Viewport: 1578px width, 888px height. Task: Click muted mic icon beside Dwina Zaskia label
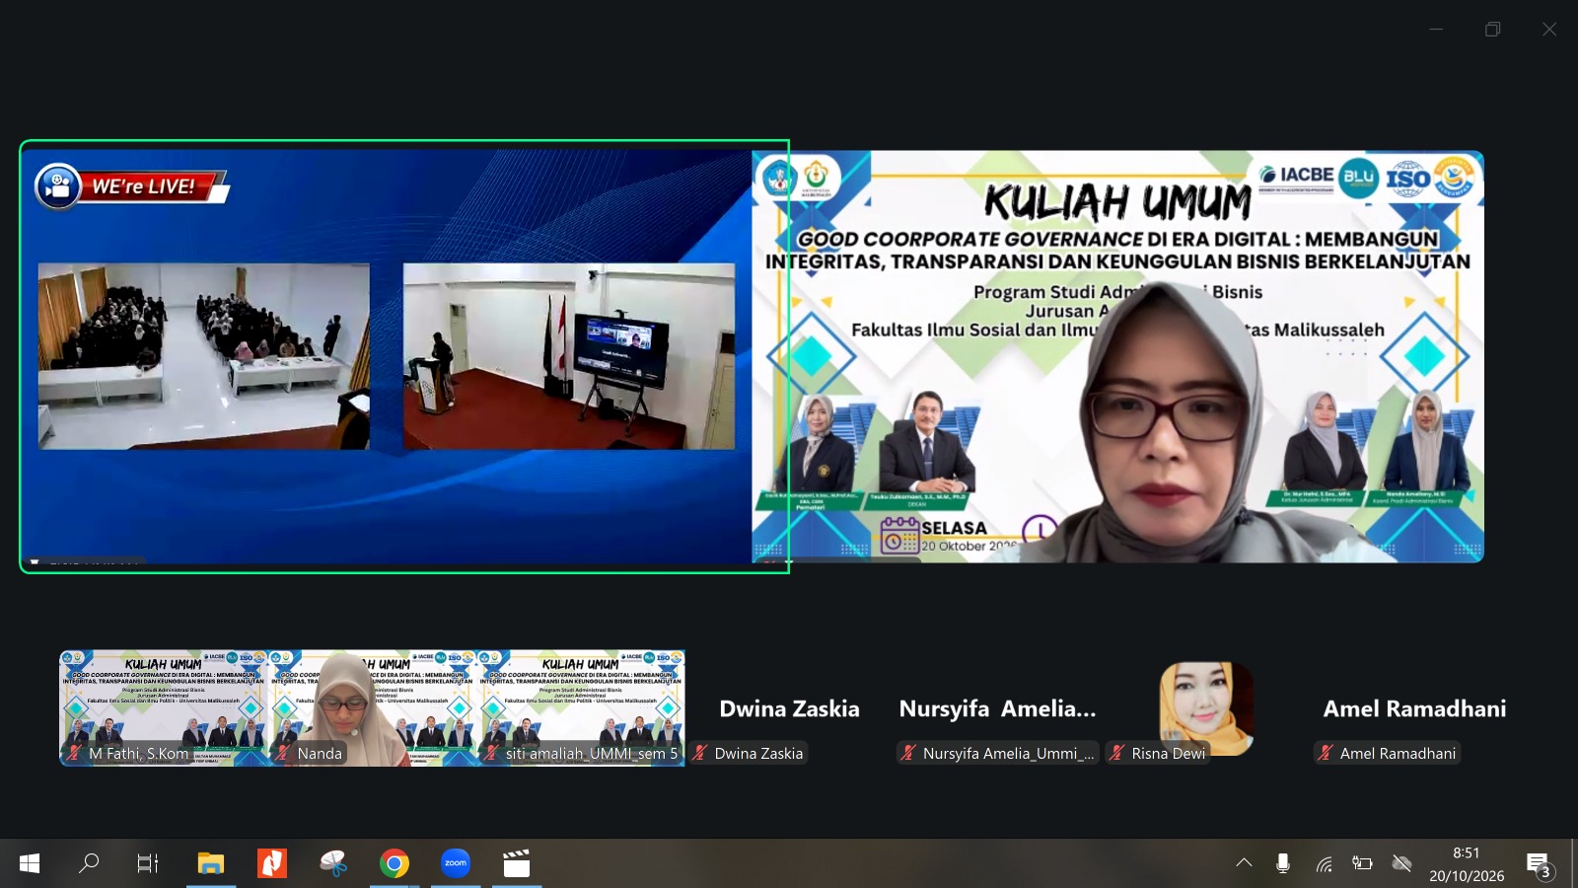pos(700,753)
